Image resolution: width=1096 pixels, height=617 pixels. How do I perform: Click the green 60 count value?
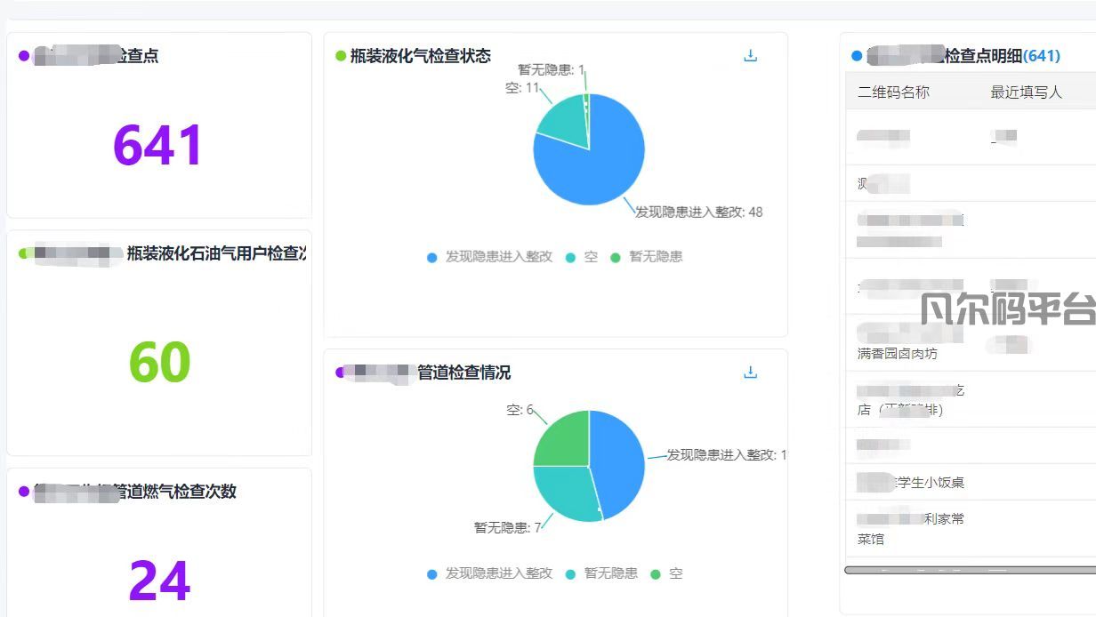[x=159, y=362]
